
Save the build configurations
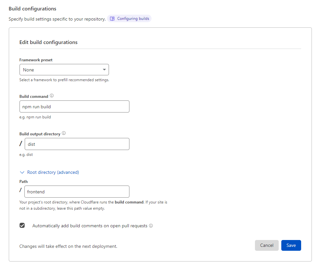point(291,245)
